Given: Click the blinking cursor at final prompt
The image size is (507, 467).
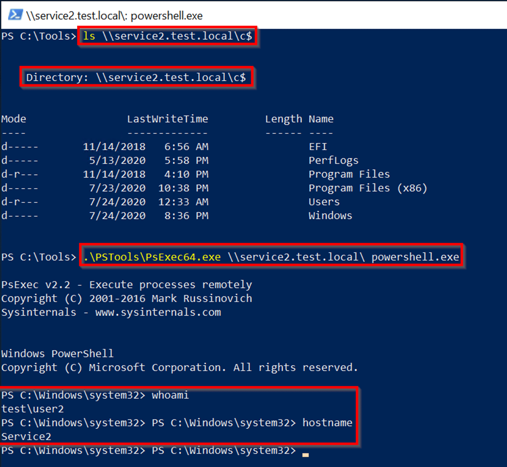Looking at the screenshot, I should pos(305,455).
